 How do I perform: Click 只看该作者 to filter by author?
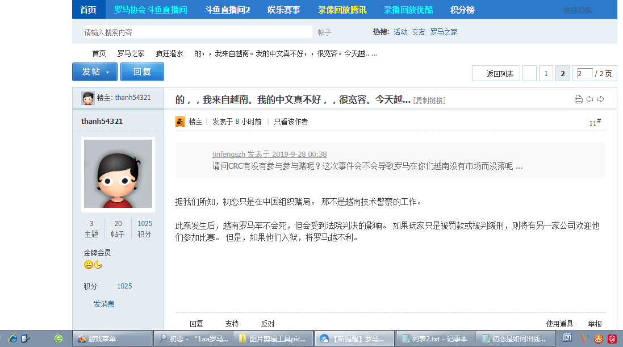[x=291, y=122]
